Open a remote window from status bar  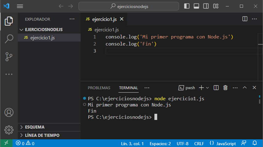pyautogui.click(x=6, y=143)
